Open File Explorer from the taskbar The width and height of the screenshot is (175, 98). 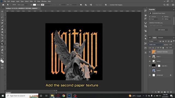[x=52, y=96]
